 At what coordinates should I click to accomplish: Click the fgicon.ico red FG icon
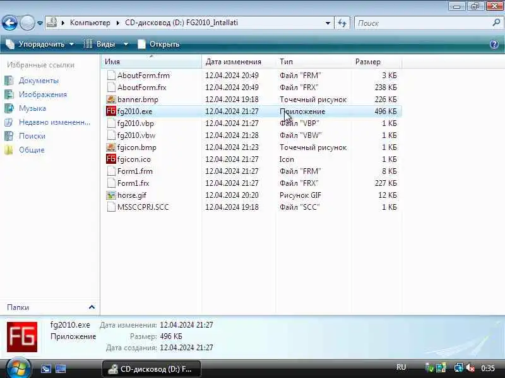(111, 159)
